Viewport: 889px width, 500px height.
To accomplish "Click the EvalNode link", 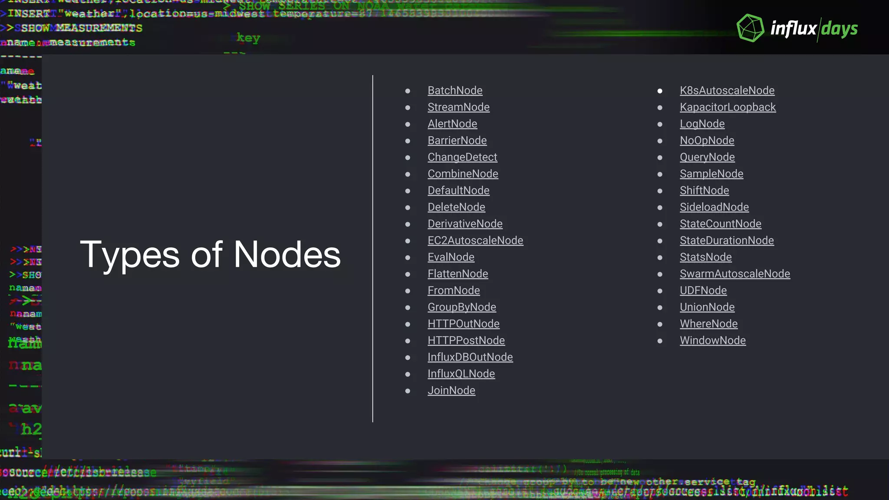I will (451, 257).
